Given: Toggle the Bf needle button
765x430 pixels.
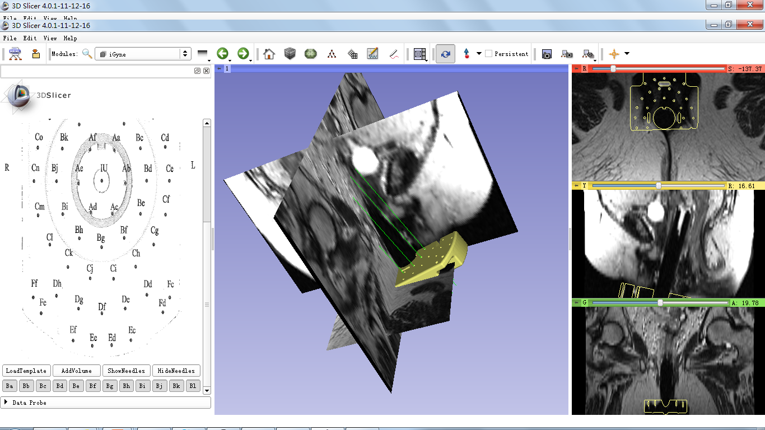Looking at the screenshot, I should (94, 386).
